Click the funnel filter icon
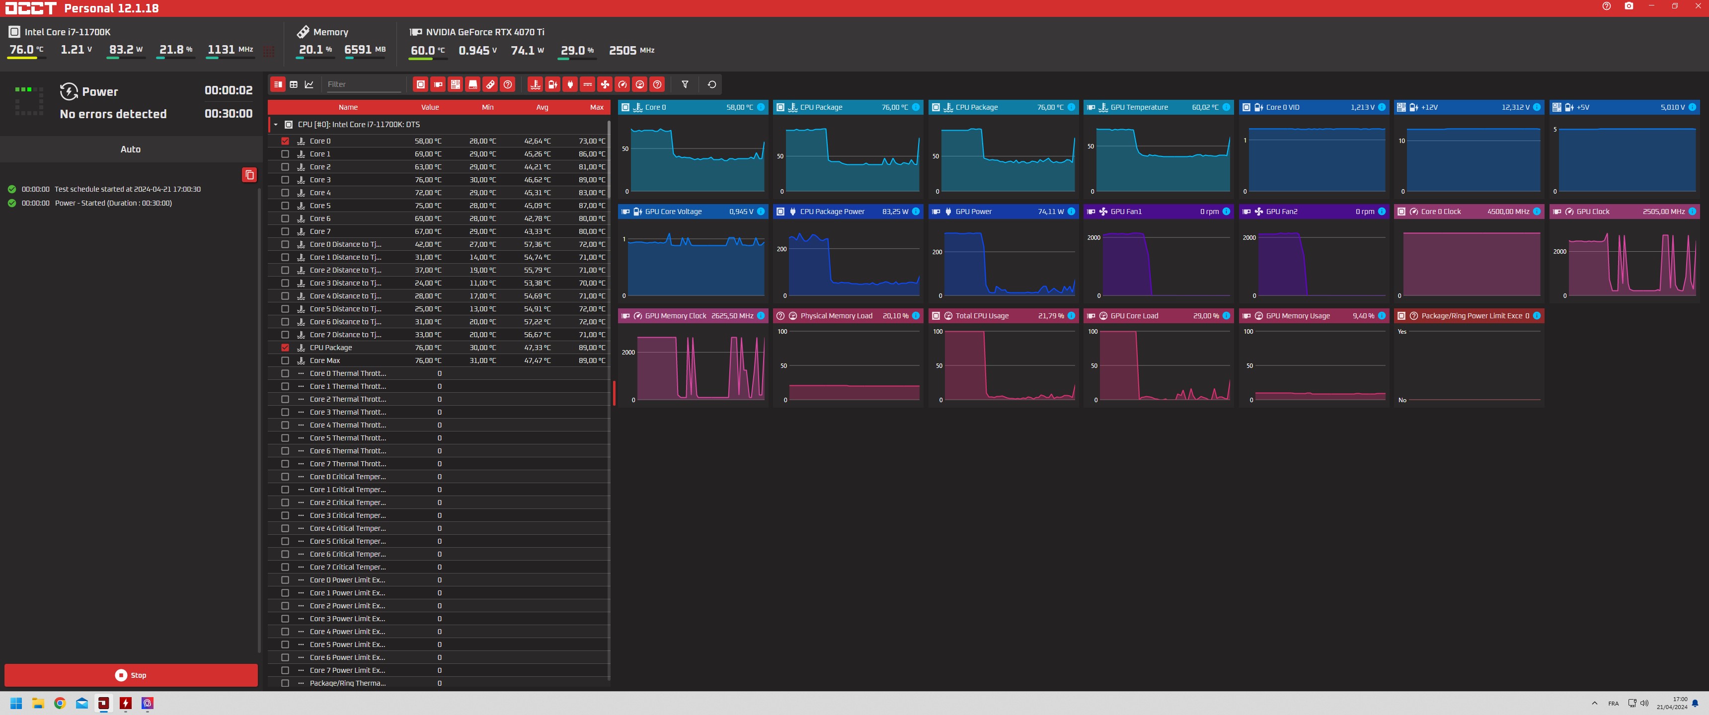 click(x=685, y=84)
